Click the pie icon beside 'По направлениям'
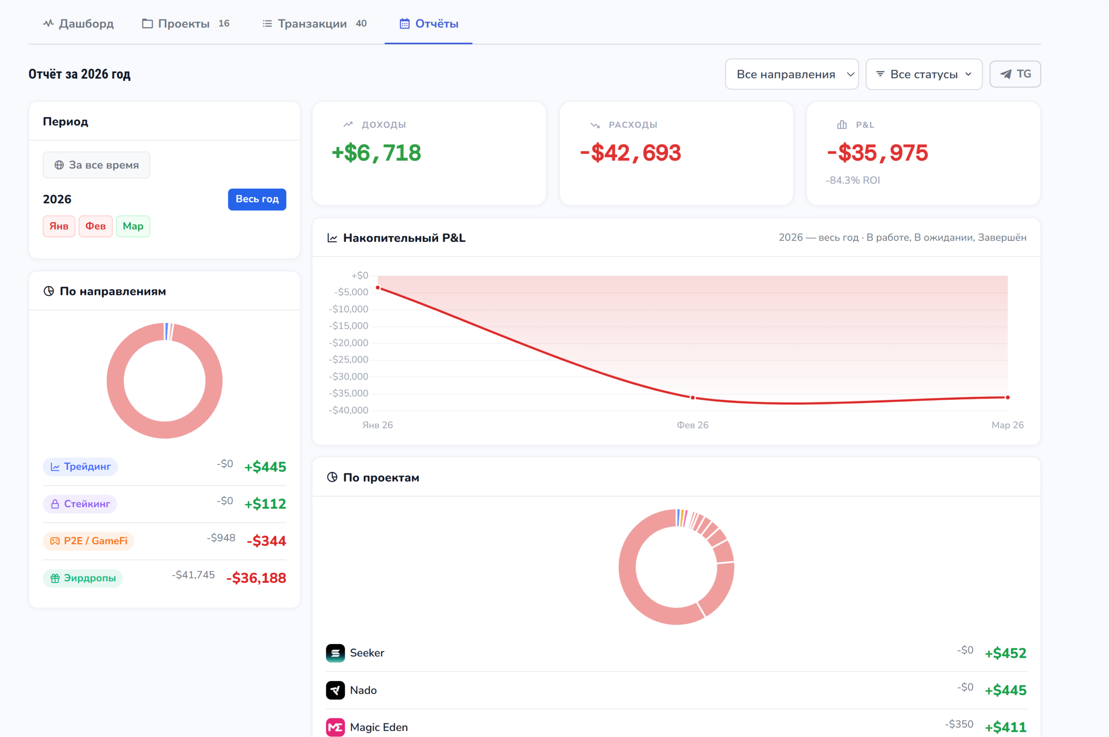This screenshot has width=1109, height=737. point(49,291)
